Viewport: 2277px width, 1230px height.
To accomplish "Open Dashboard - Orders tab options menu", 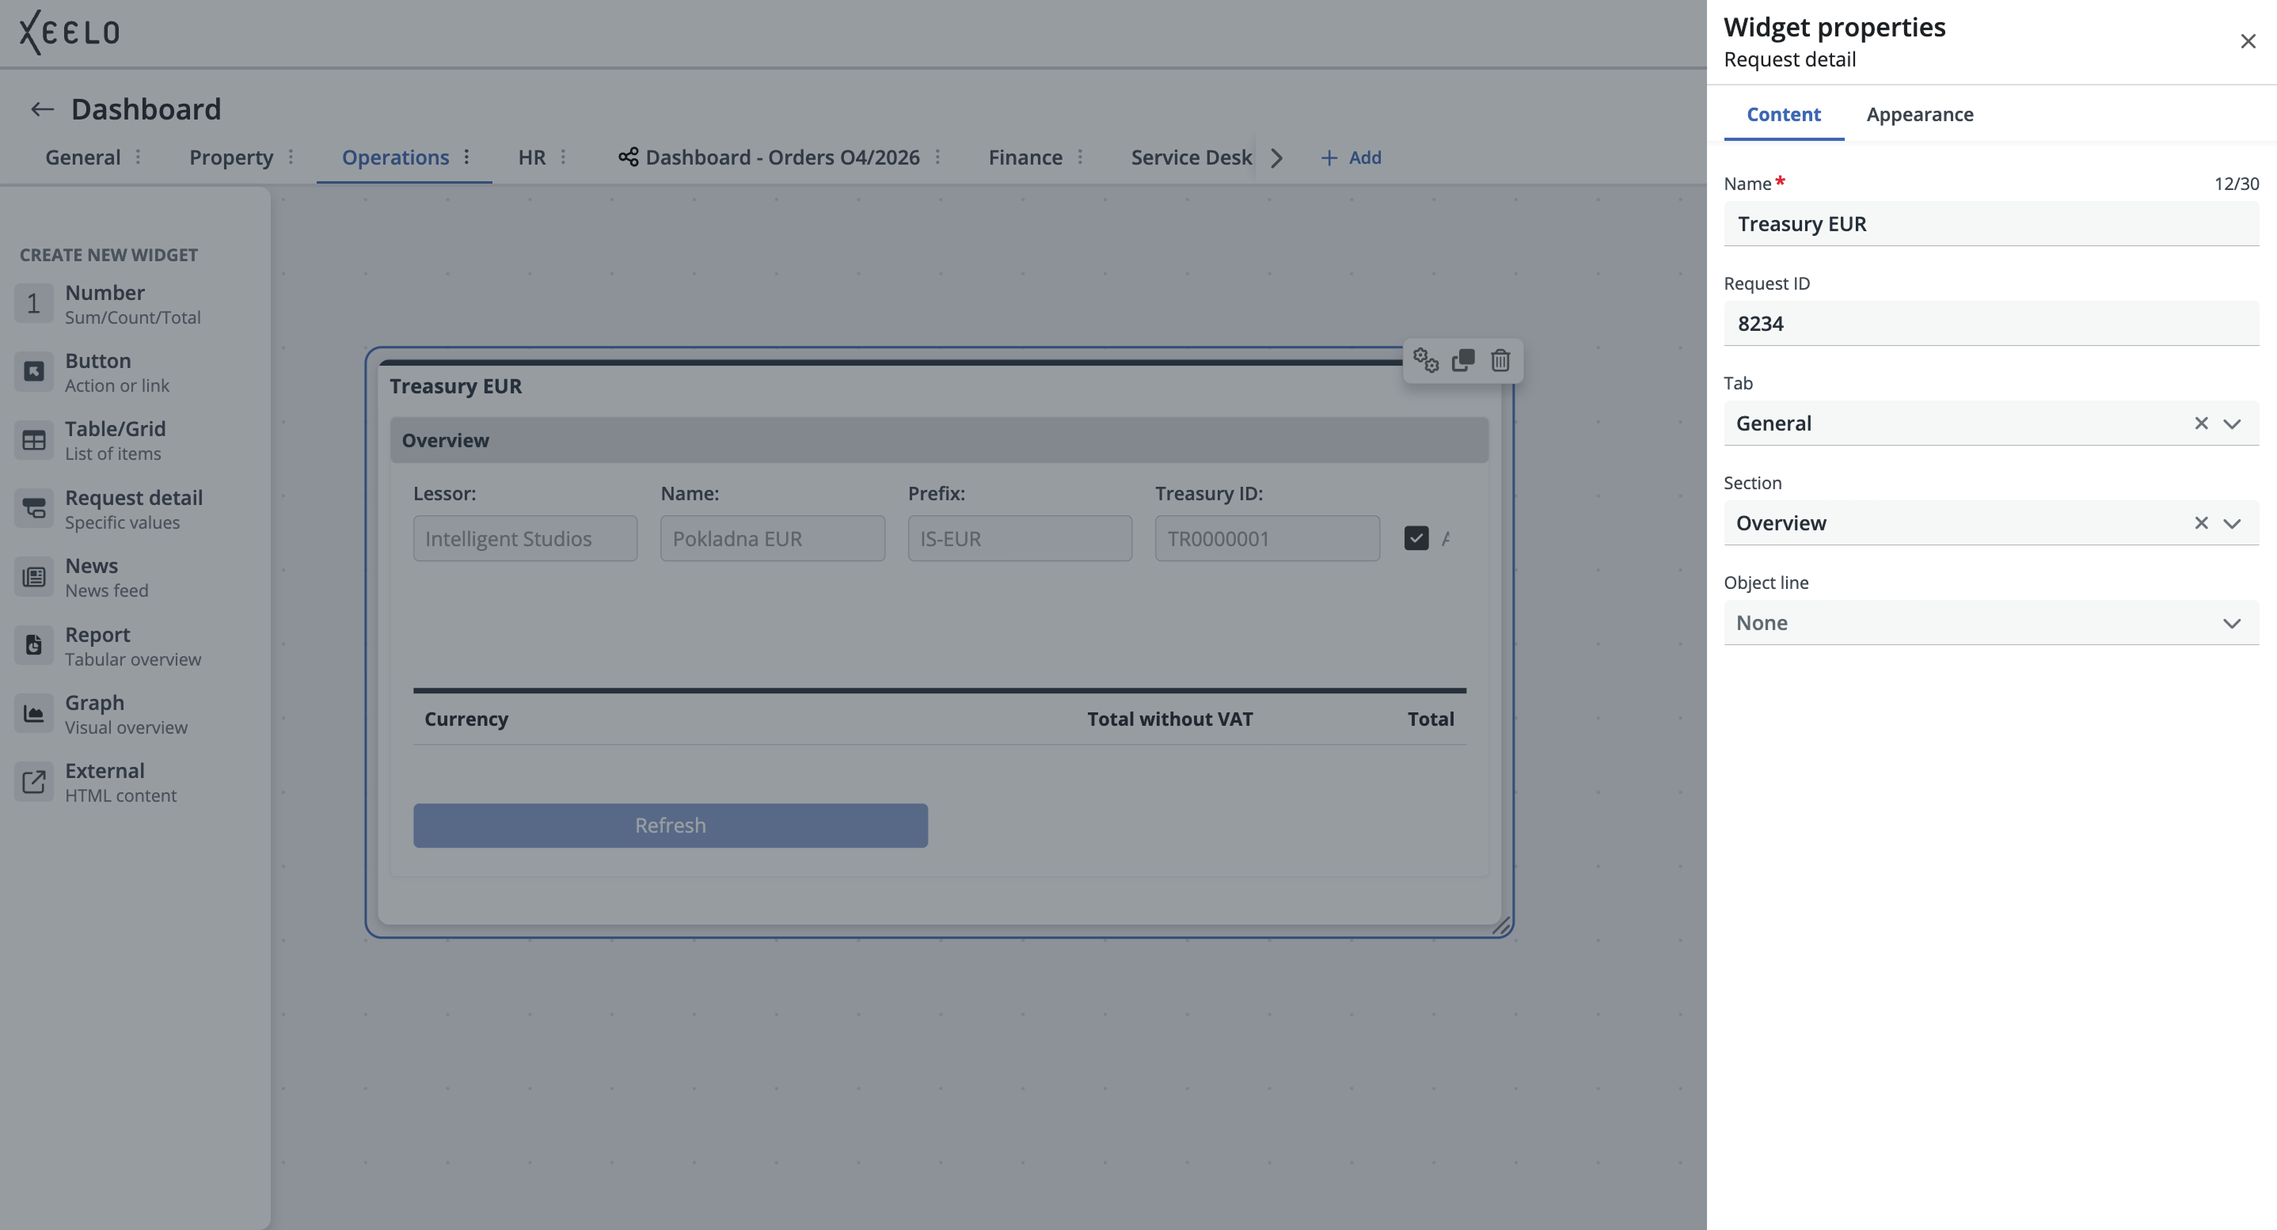I will (x=938, y=158).
